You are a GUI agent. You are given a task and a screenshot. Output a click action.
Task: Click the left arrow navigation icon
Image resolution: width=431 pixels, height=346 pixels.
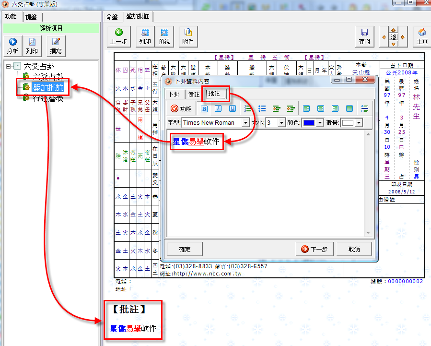pyautogui.click(x=384, y=37)
